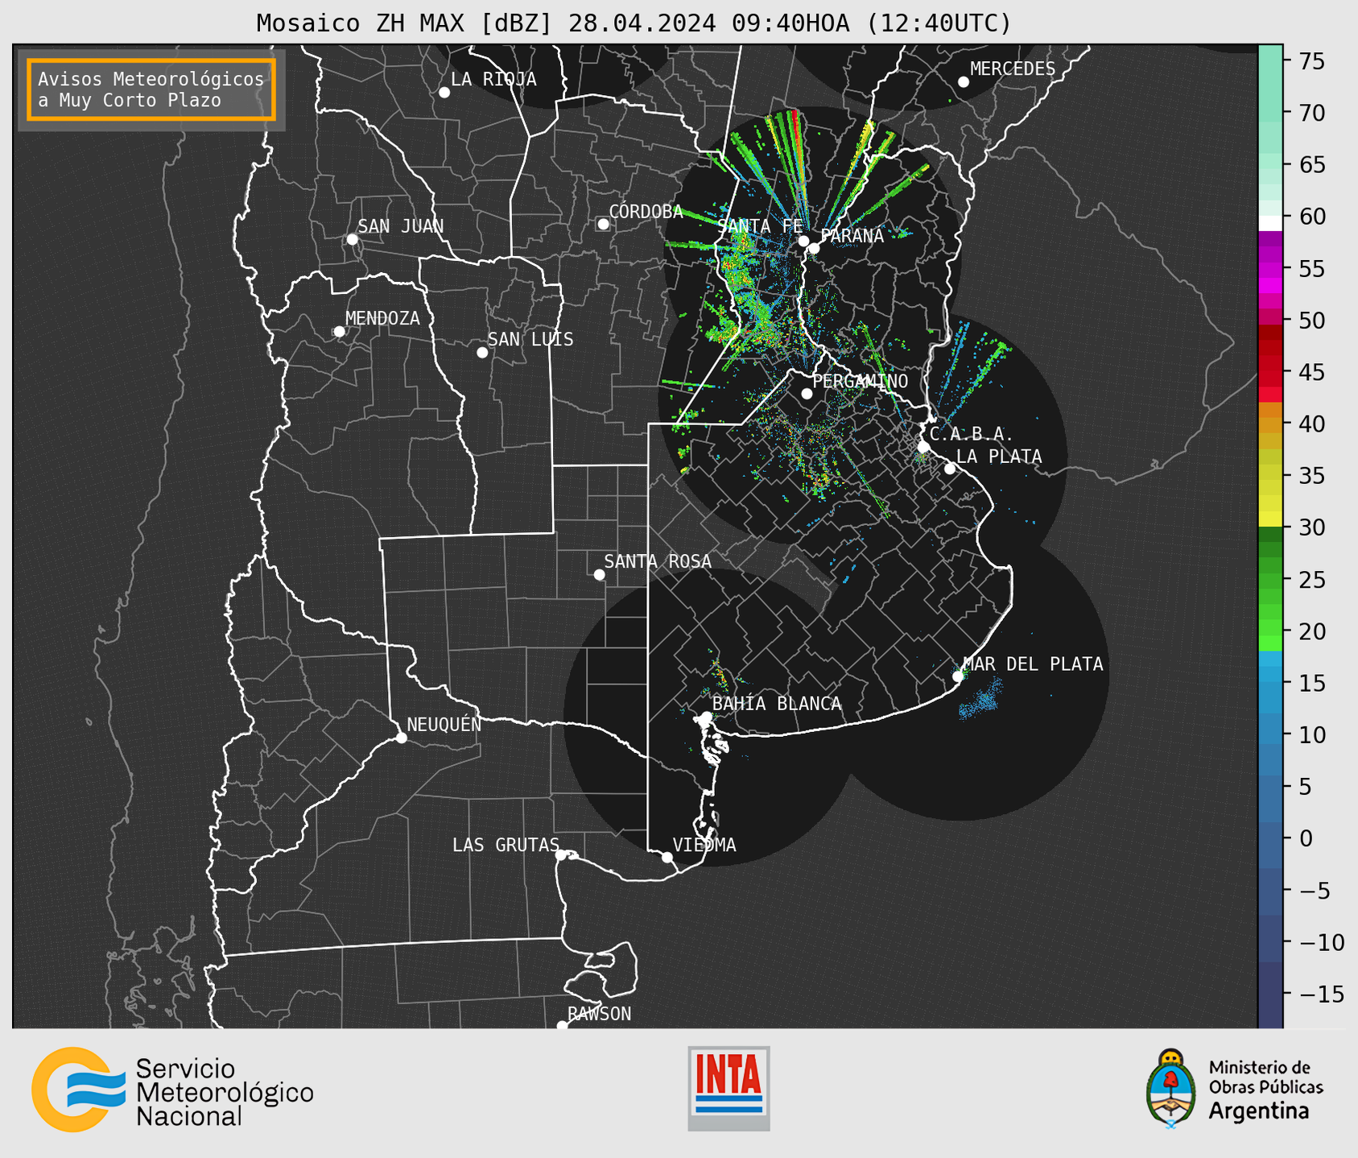This screenshot has height=1158, width=1358.
Task: Click the 30 dBZ colorbar label
Action: pos(1311,527)
